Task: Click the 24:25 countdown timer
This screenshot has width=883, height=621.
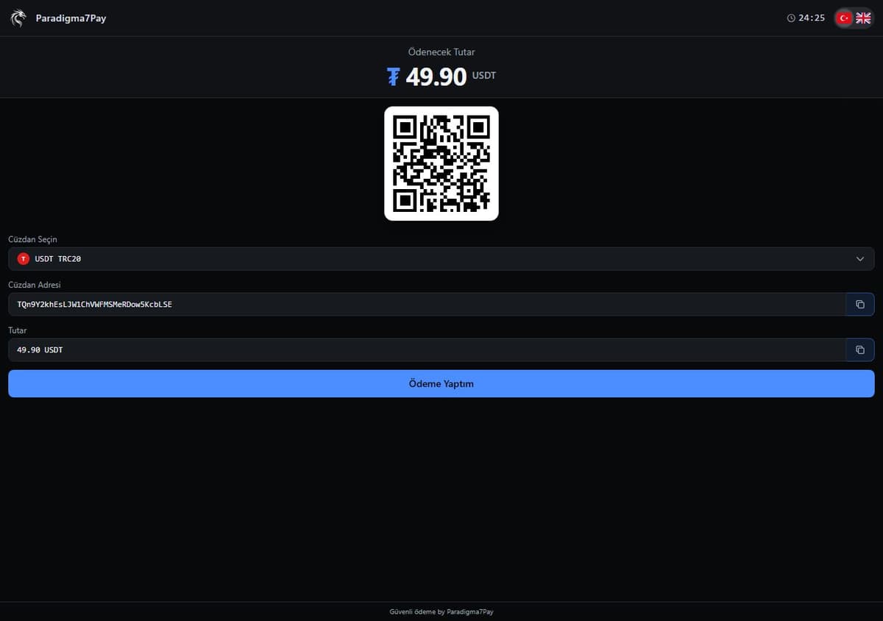Action: pos(812,18)
